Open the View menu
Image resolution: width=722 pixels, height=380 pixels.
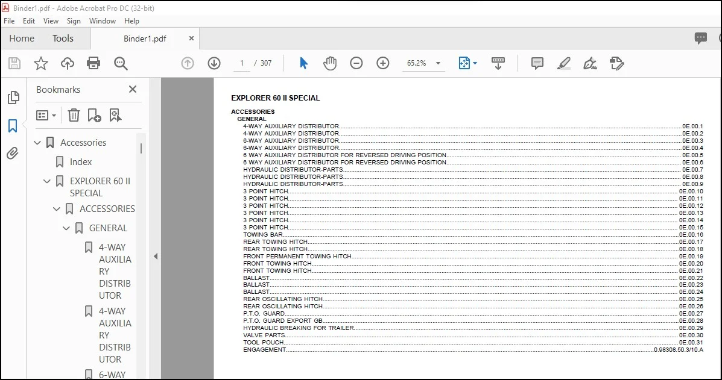tap(51, 20)
